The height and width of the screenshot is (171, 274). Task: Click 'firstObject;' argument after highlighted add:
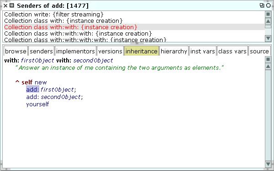pos(58,90)
